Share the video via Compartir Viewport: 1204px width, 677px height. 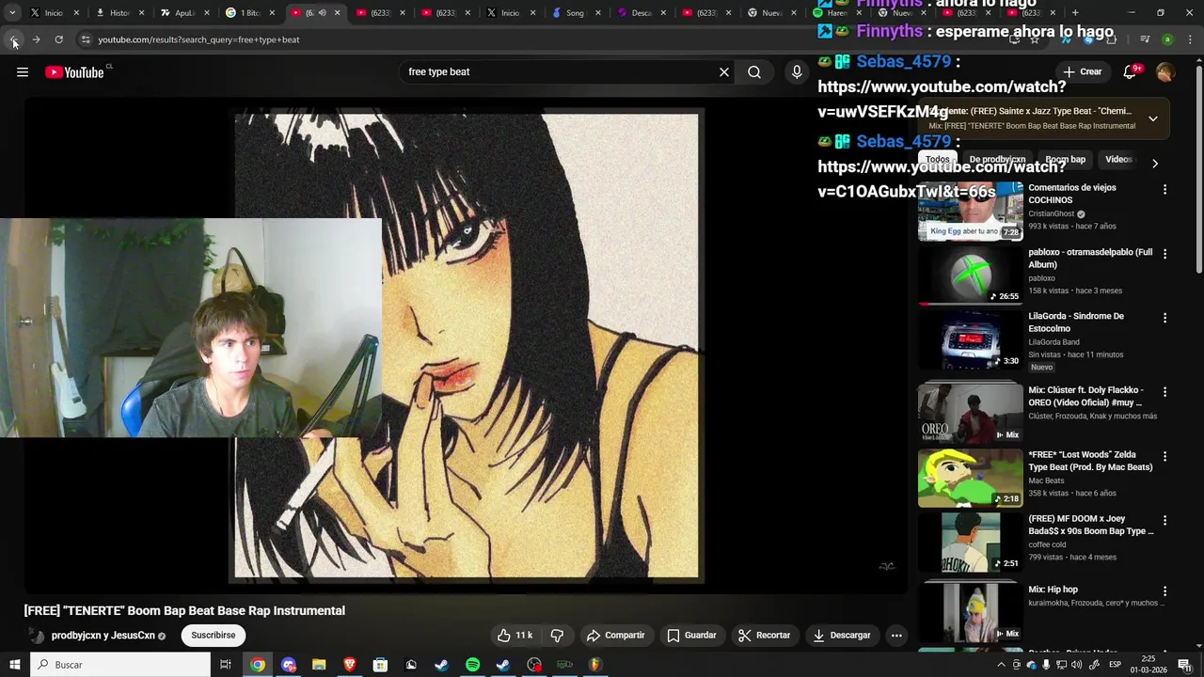tap(615, 636)
